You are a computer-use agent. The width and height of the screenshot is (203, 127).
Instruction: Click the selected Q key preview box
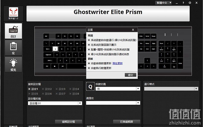[x=90, y=87]
